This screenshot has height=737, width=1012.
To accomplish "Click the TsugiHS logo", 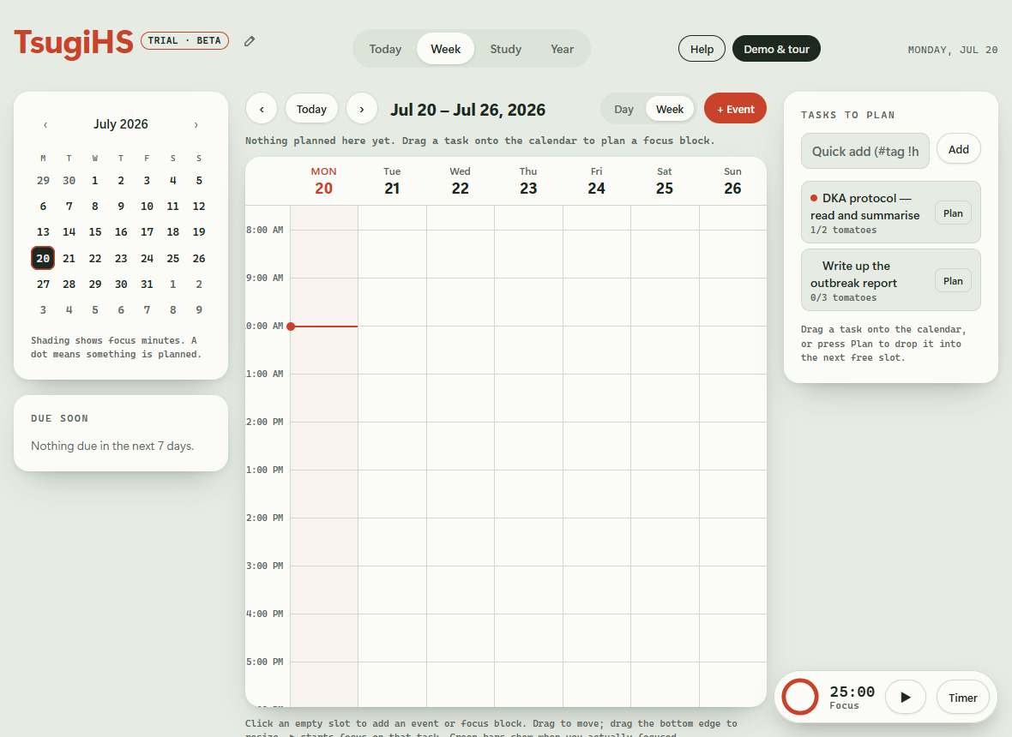I will [x=74, y=43].
